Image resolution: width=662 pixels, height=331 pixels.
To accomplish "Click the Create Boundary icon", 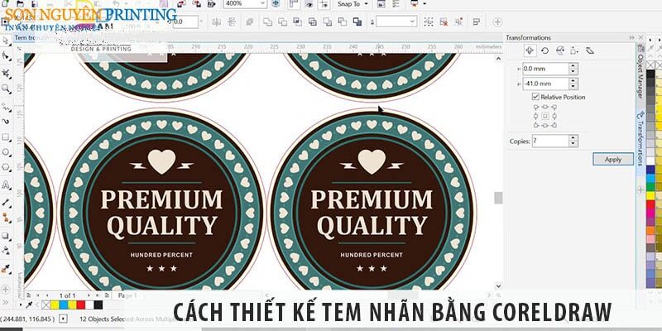I will coord(357,22).
